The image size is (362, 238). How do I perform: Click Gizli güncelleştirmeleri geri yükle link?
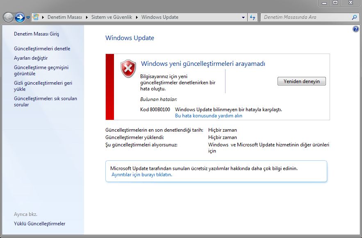[x=43, y=86]
